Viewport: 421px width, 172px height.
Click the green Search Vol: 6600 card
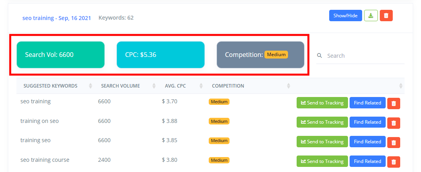point(61,55)
